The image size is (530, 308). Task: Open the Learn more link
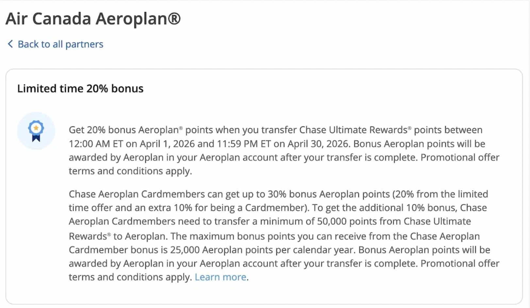[x=220, y=277]
